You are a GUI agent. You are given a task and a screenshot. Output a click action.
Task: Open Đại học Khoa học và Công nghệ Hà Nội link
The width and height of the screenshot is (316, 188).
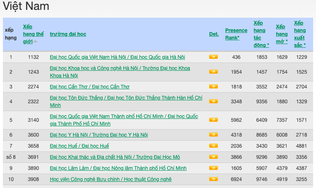pyautogui.click(x=120, y=72)
